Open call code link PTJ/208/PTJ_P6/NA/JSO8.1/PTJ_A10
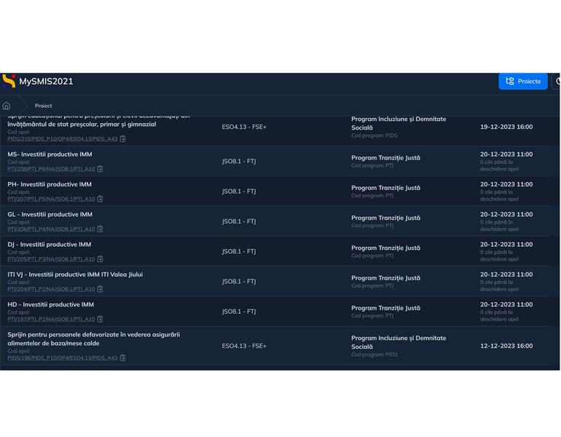Screen dimensions: 561x437 tap(51, 169)
